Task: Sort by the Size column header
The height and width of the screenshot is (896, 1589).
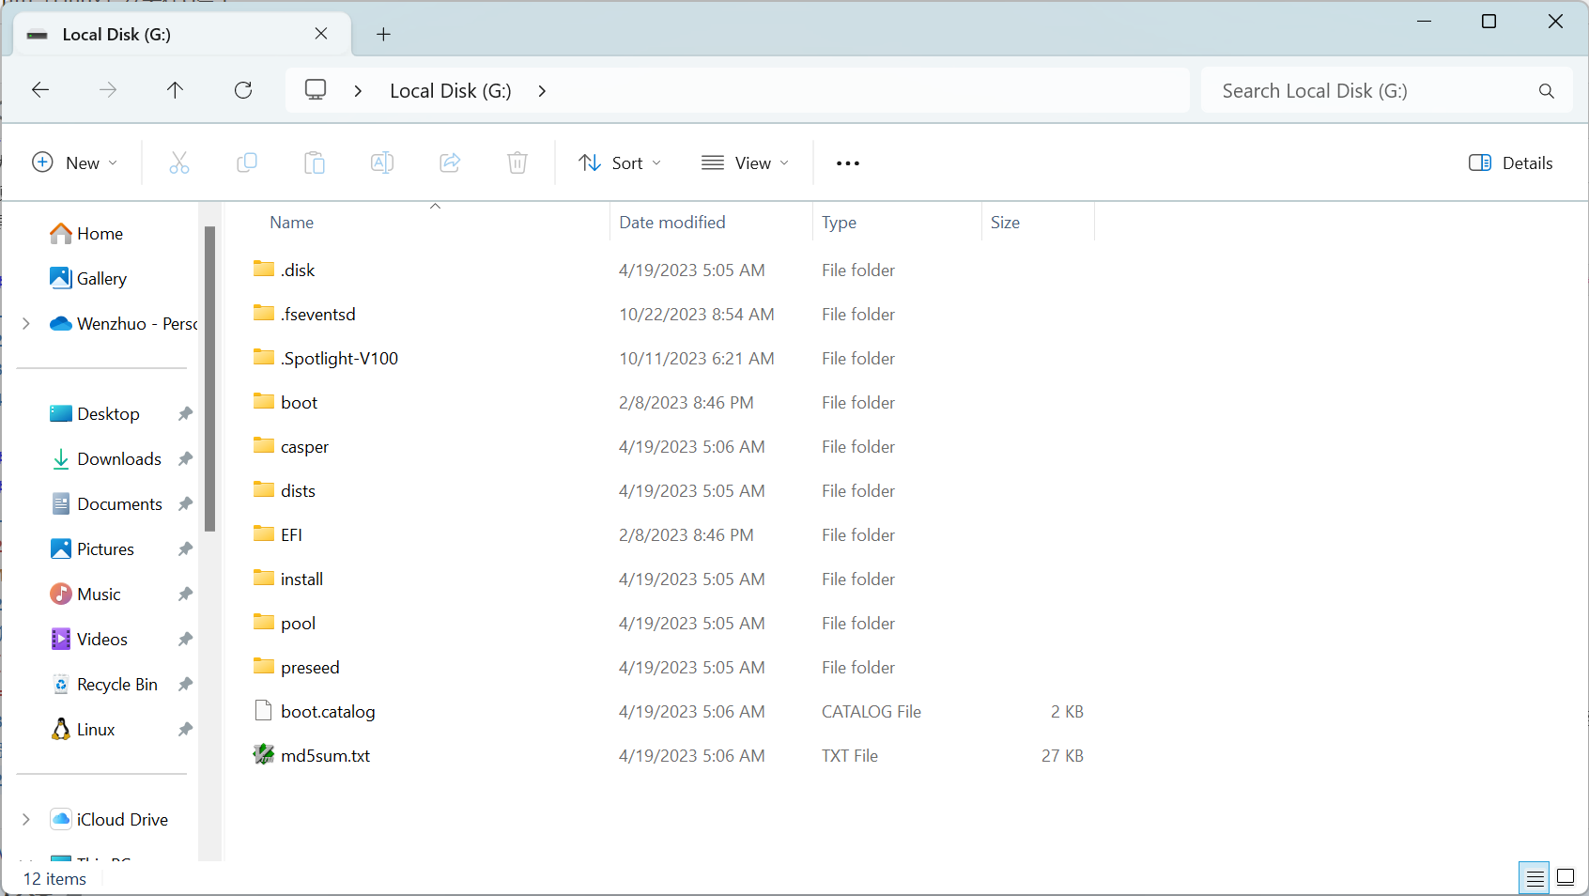Action: (x=1005, y=223)
